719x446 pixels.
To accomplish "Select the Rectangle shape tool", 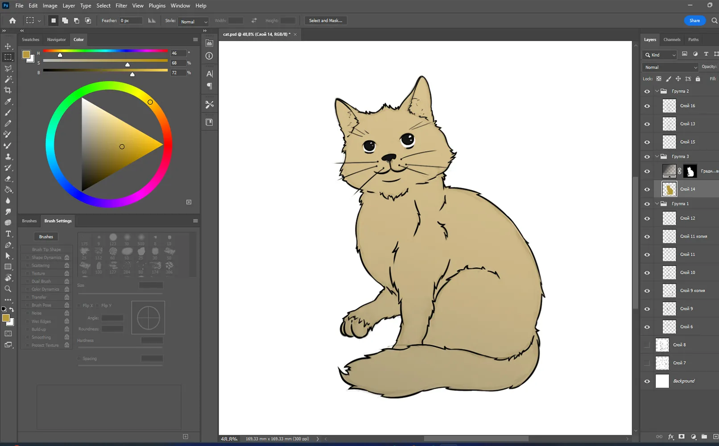I will 8,267.
